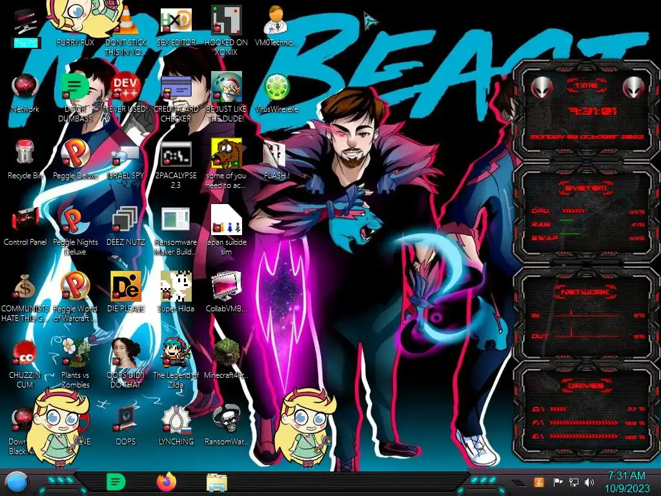Select the This PC desktop icon
This screenshot has height=496, width=661.
coord(25,27)
